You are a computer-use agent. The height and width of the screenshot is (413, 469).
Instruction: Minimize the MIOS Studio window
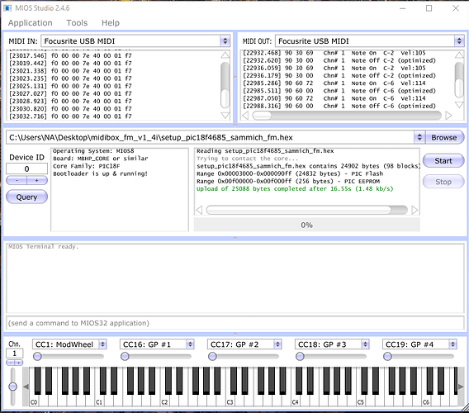[x=403, y=8]
